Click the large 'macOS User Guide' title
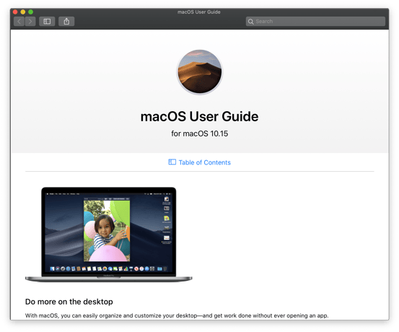 click(199, 117)
